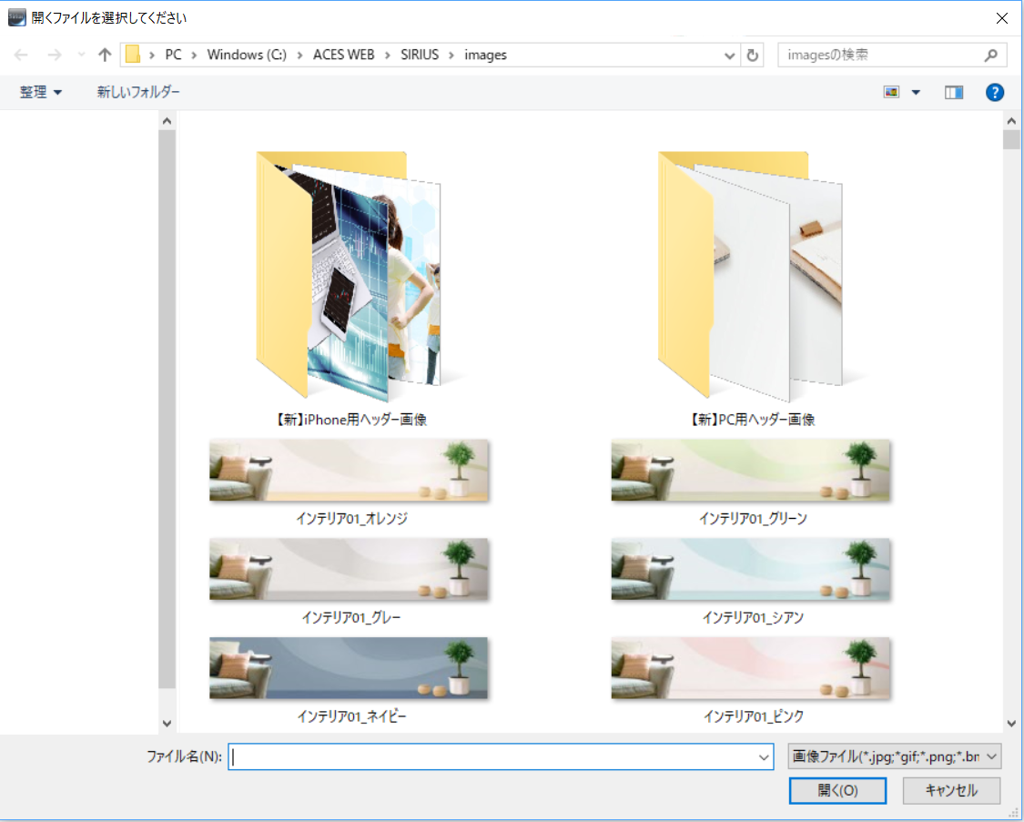1024x822 pixels.
Task: Select ACES WEB in address path
Action: coord(343,55)
